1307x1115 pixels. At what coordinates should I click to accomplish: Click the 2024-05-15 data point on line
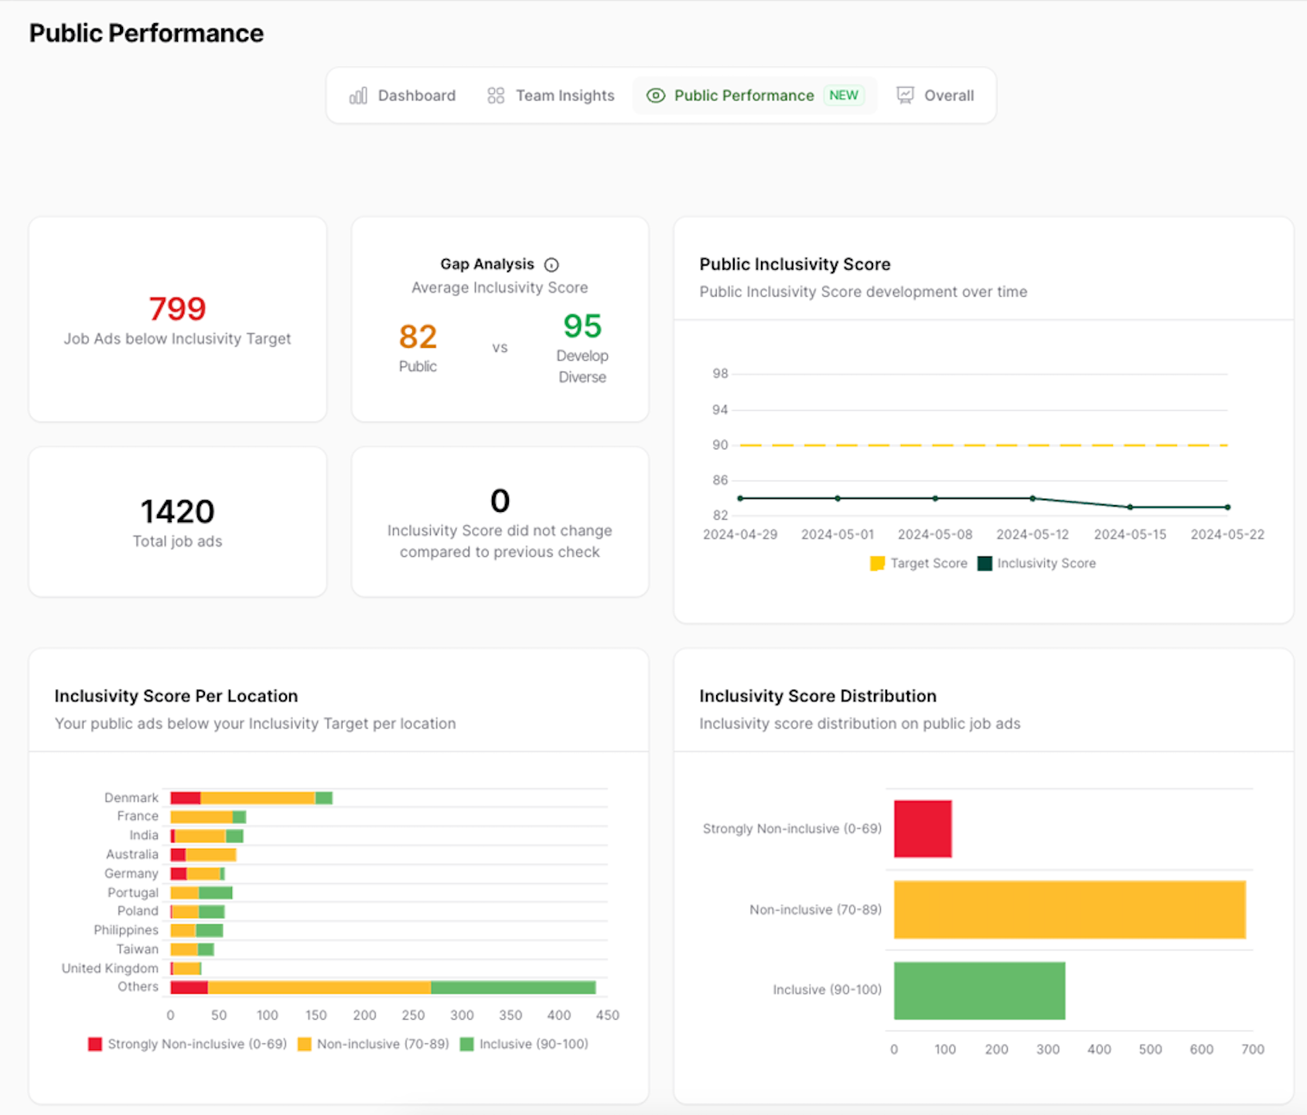pos(1130,507)
